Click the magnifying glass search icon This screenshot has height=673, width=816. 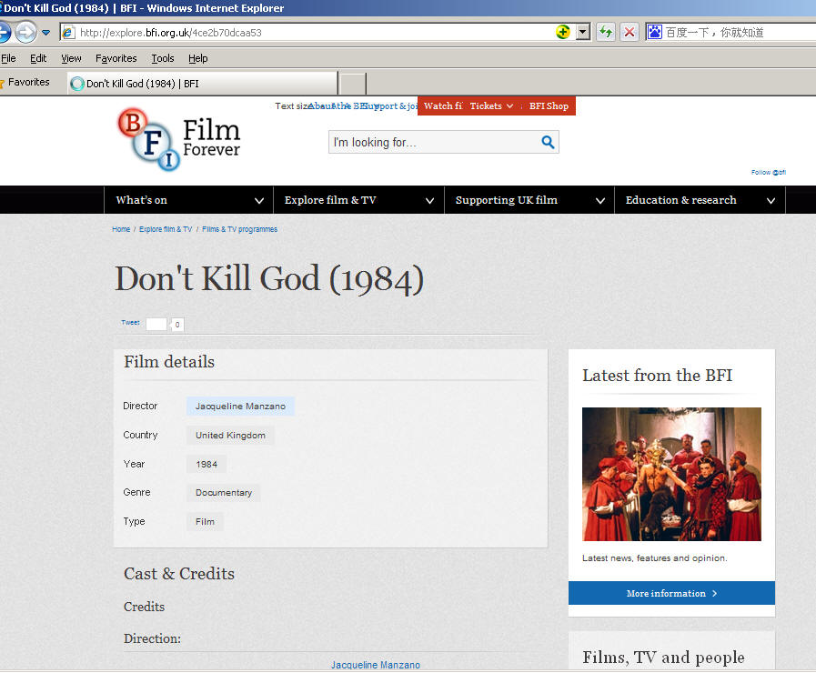tap(548, 142)
